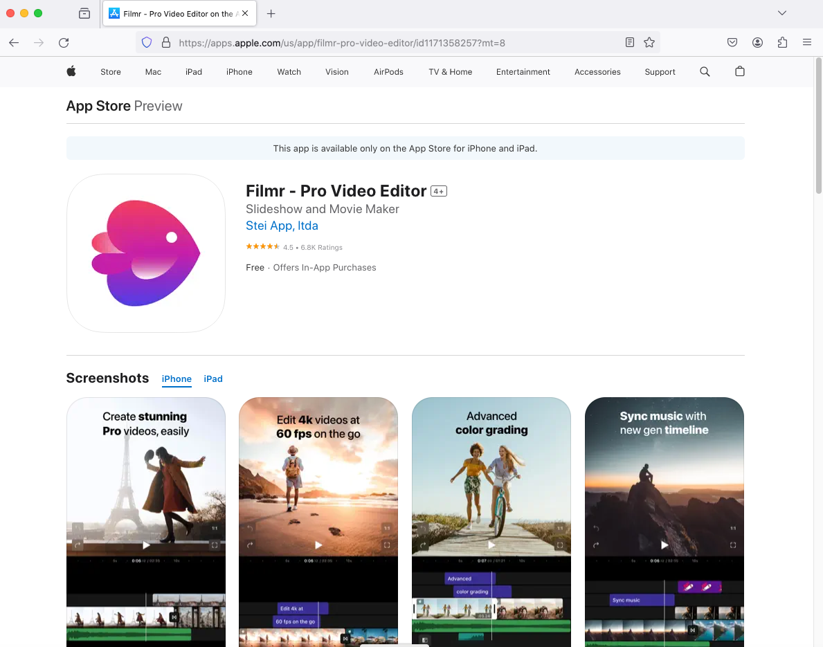The width and height of the screenshot is (823, 647).
Task: Open the Watch menu
Action: [289, 72]
